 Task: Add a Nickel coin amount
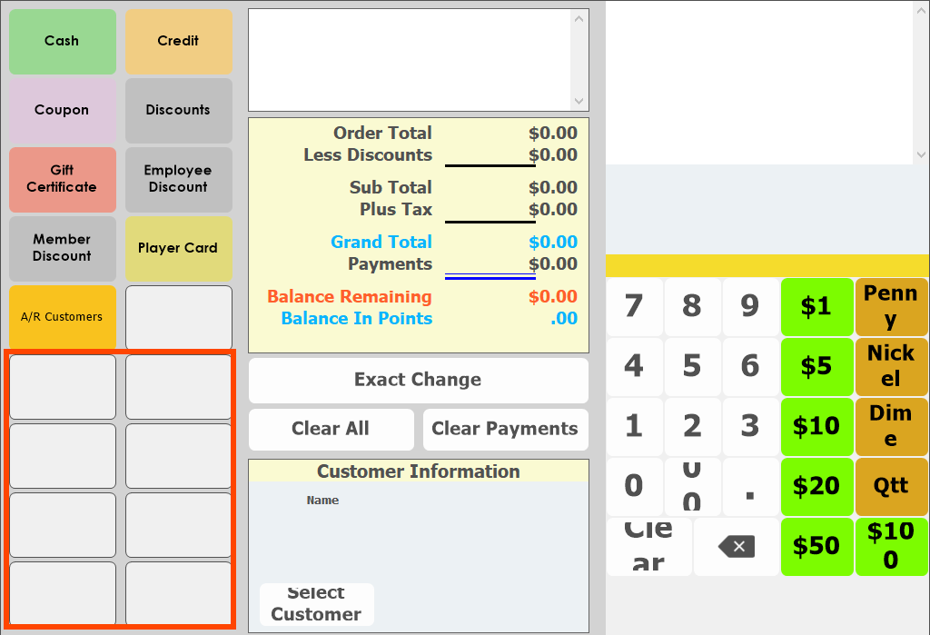[x=891, y=366]
